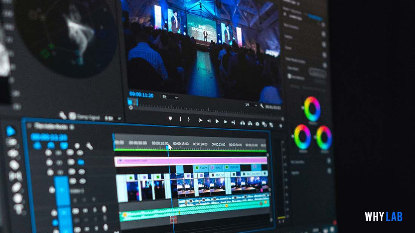Click the Mark Out bracket icon
Viewport: 415px width, 233px height.
click(x=189, y=120)
